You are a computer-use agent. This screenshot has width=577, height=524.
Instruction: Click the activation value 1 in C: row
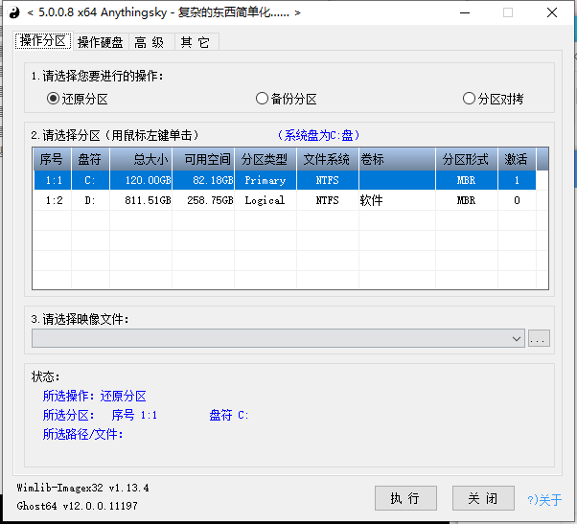[517, 180]
